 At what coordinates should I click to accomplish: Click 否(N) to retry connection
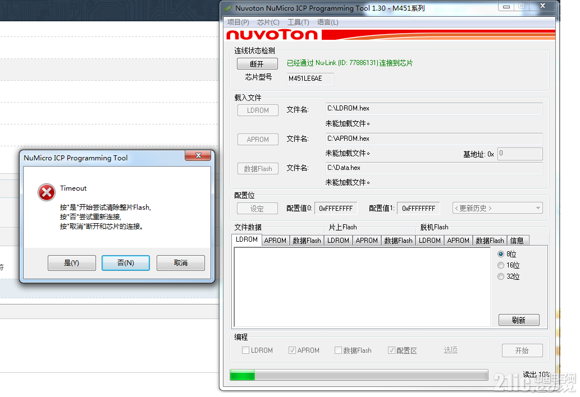[x=126, y=263]
